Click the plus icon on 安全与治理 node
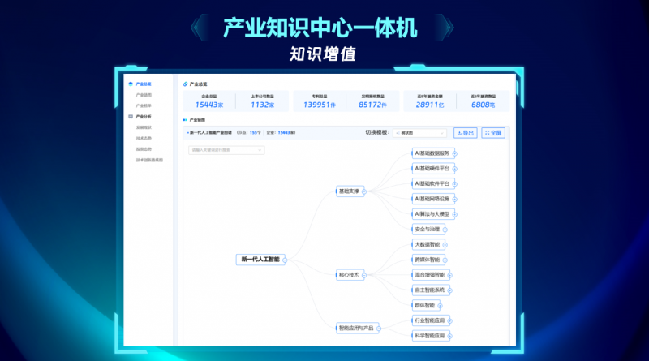Image resolution: width=649 pixels, height=361 pixels. click(445, 230)
